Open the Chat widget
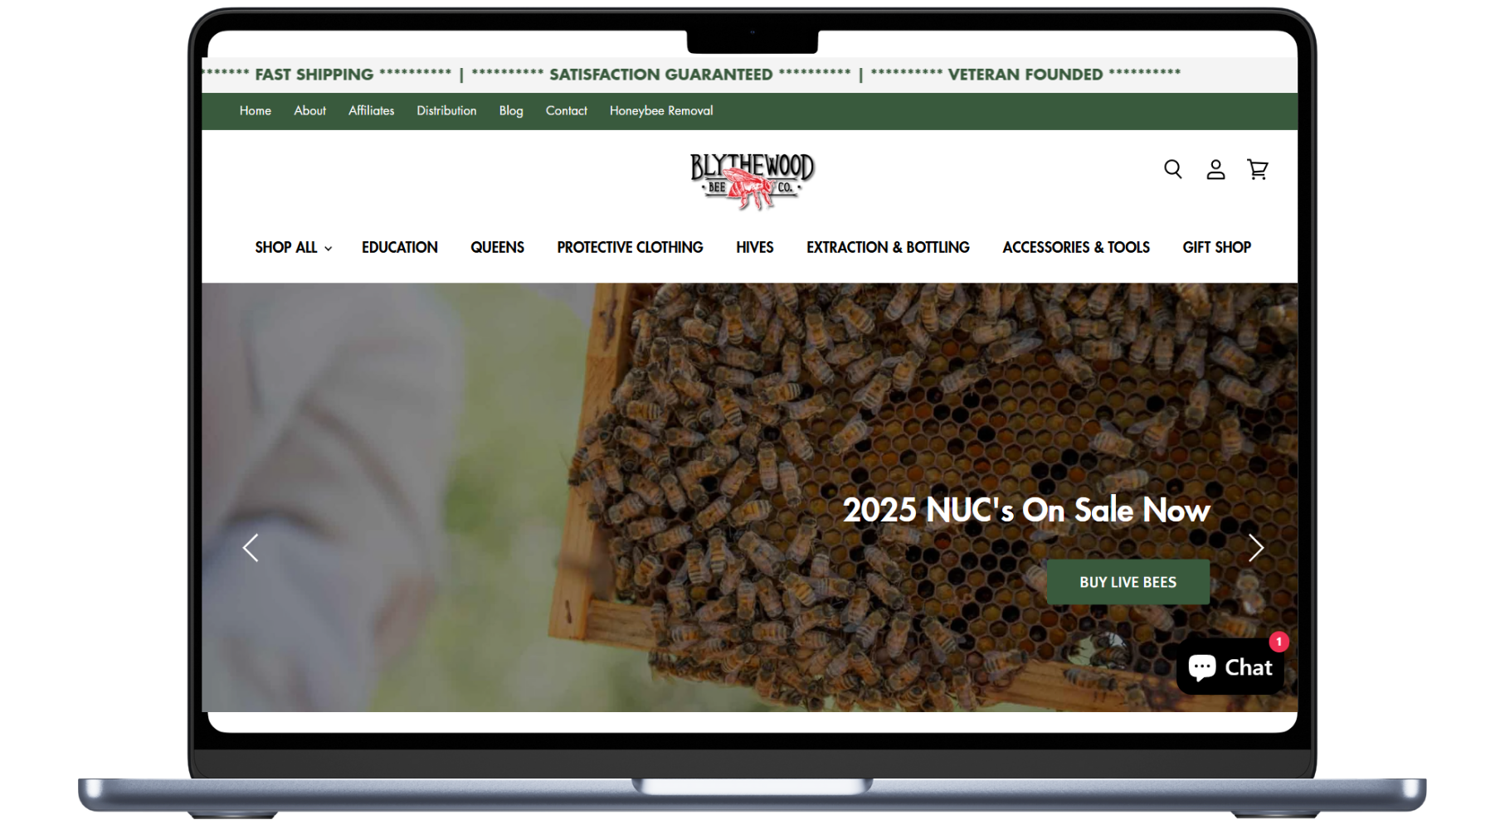Image resolution: width=1510 pixels, height=829 pixels. click(1230, 667)
